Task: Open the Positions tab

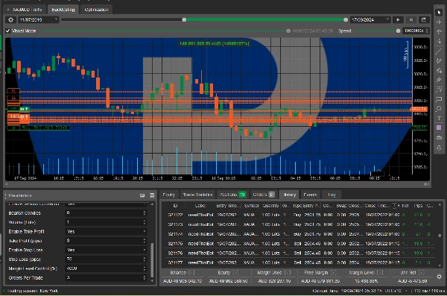Action: coord(232,195)
